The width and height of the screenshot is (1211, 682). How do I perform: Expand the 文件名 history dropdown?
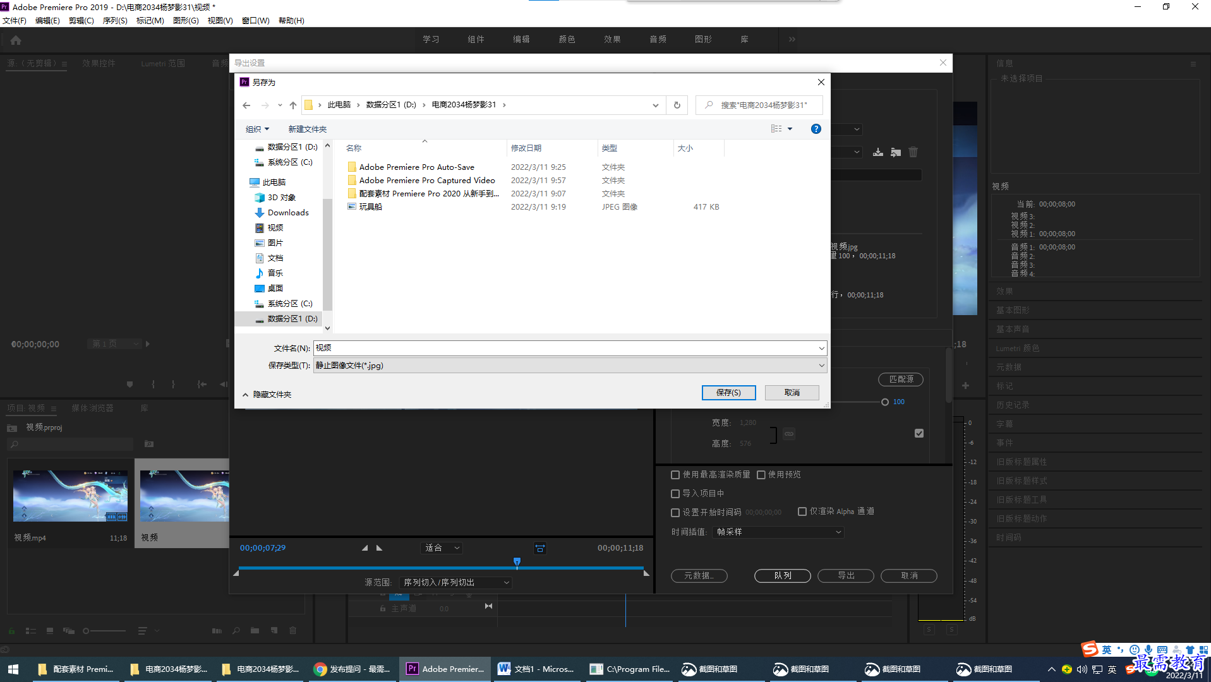(821, 348)
